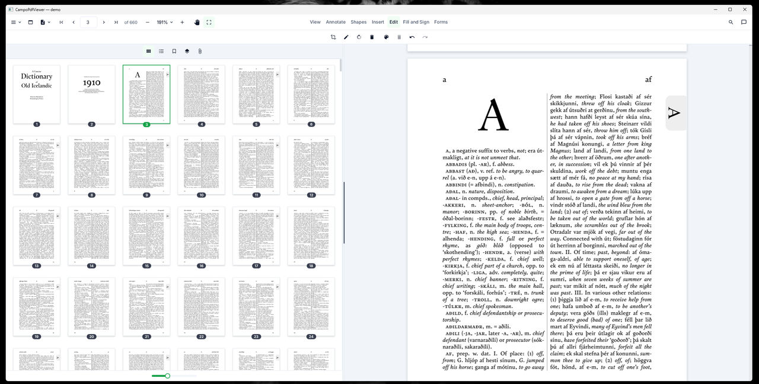Select page 1 thumbnail titled Dictionary
Screen dimensions: 759x384
tap(37, 94)
